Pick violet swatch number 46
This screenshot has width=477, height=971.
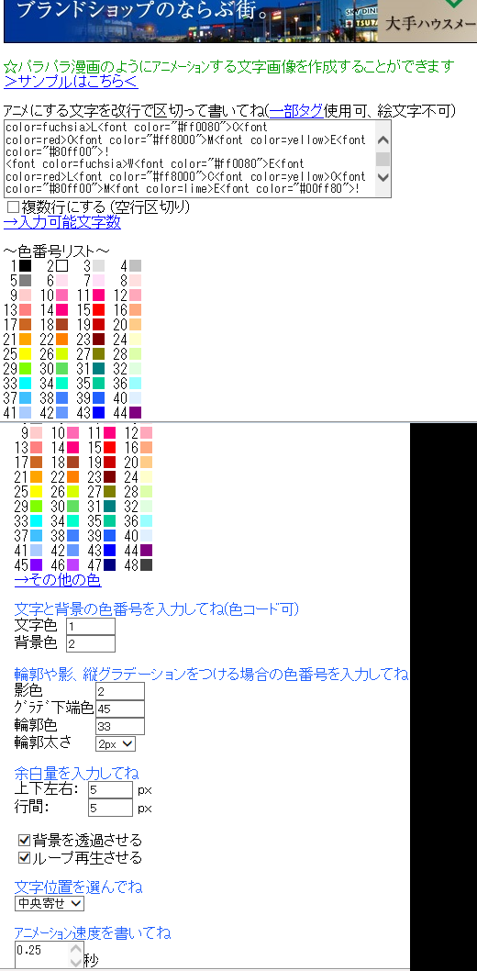[72, 564]
